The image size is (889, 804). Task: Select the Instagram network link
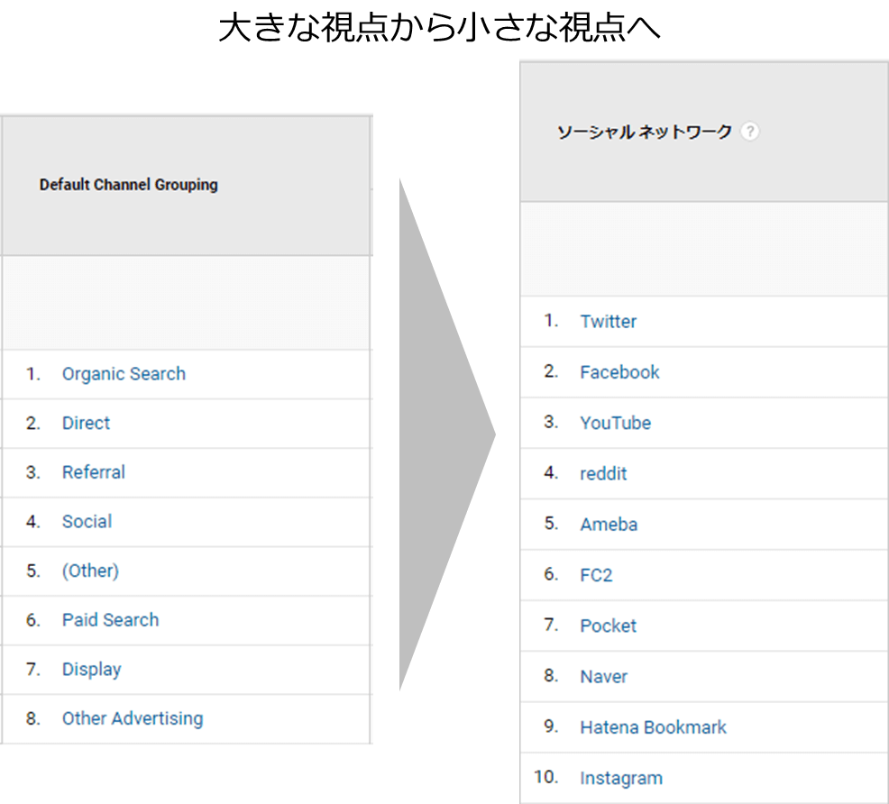[x=621, y=778]
